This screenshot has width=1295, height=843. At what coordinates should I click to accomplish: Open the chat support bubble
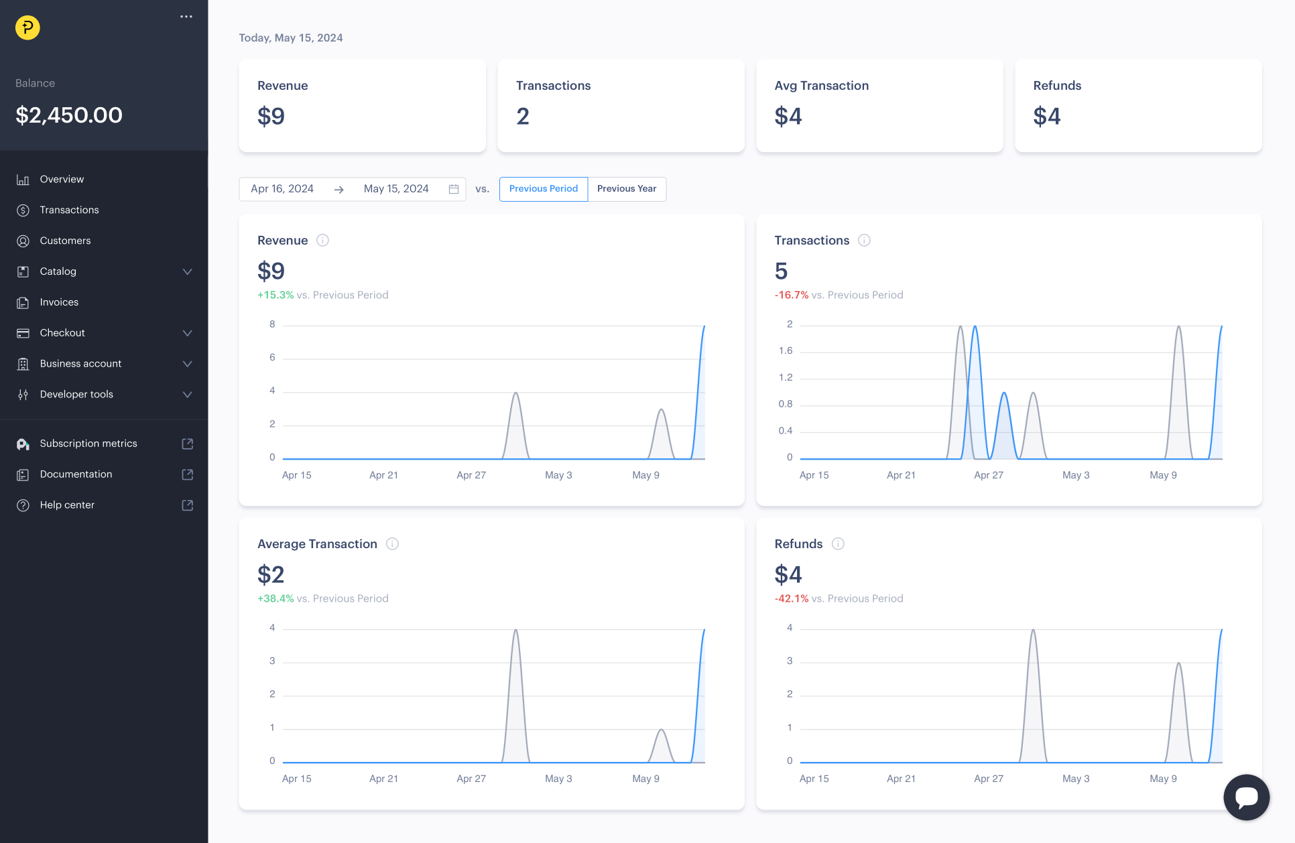(1246, 797)
